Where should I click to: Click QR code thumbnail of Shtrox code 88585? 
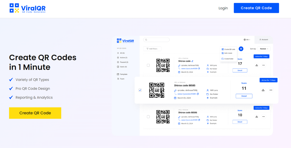coord(157,90)
